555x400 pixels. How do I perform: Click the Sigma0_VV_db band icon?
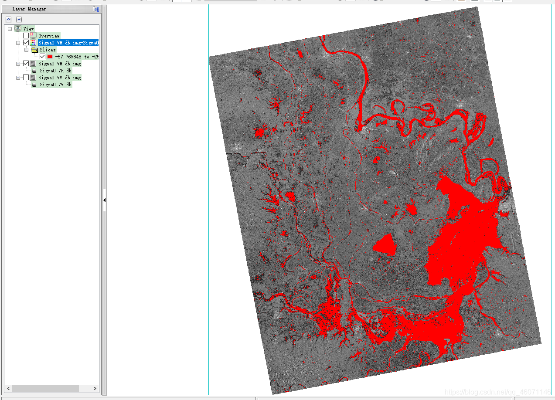34,85
